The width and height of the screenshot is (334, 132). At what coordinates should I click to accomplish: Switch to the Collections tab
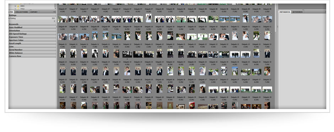click(22, 12)
